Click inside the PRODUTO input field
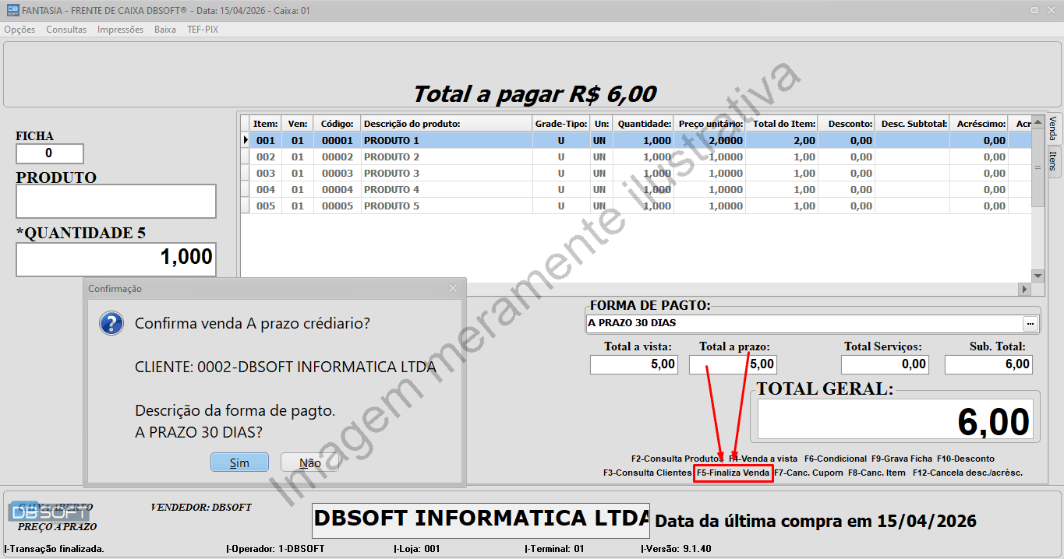 click(115, 201)
